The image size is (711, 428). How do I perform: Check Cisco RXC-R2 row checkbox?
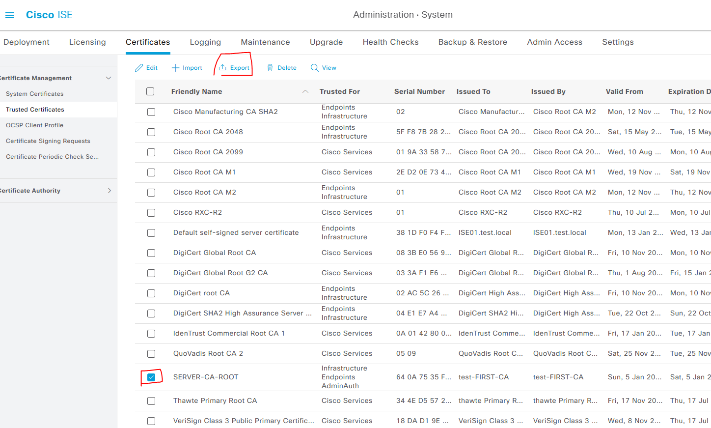[151, 213]
